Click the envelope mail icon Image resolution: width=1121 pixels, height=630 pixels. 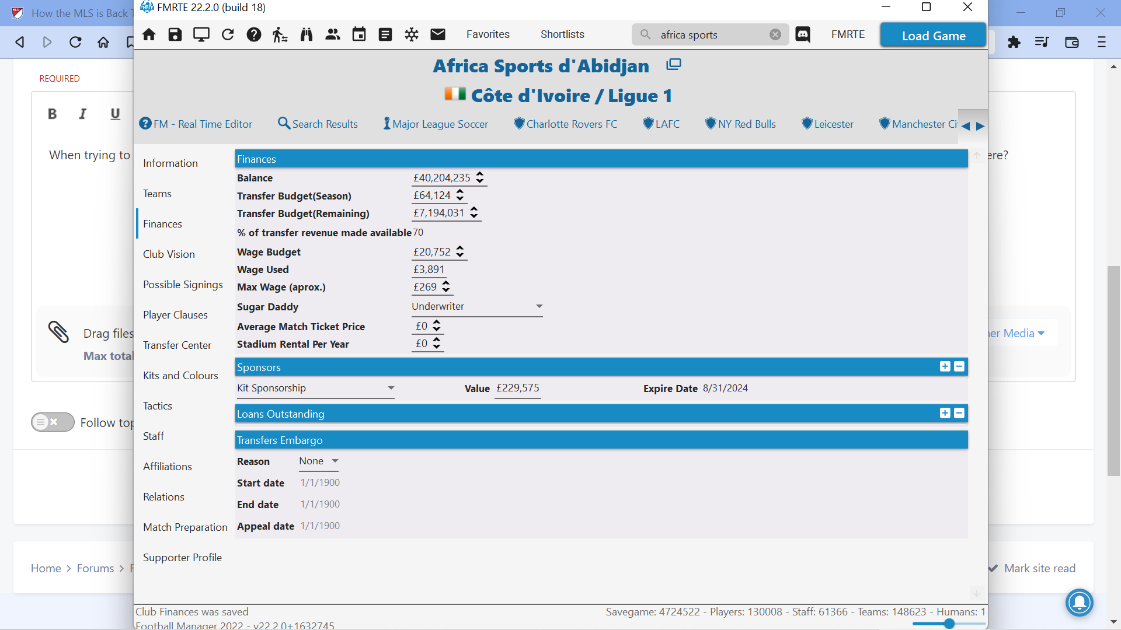click(438, 34)
